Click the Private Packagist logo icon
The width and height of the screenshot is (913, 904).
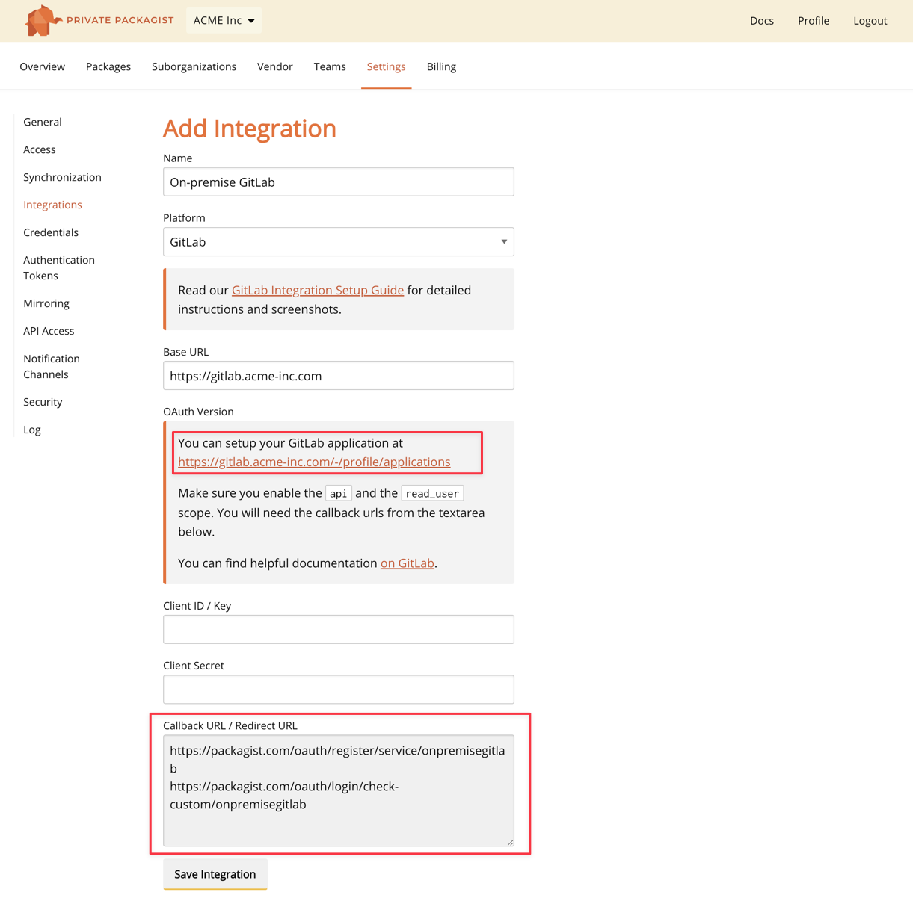tap(41, 20)
